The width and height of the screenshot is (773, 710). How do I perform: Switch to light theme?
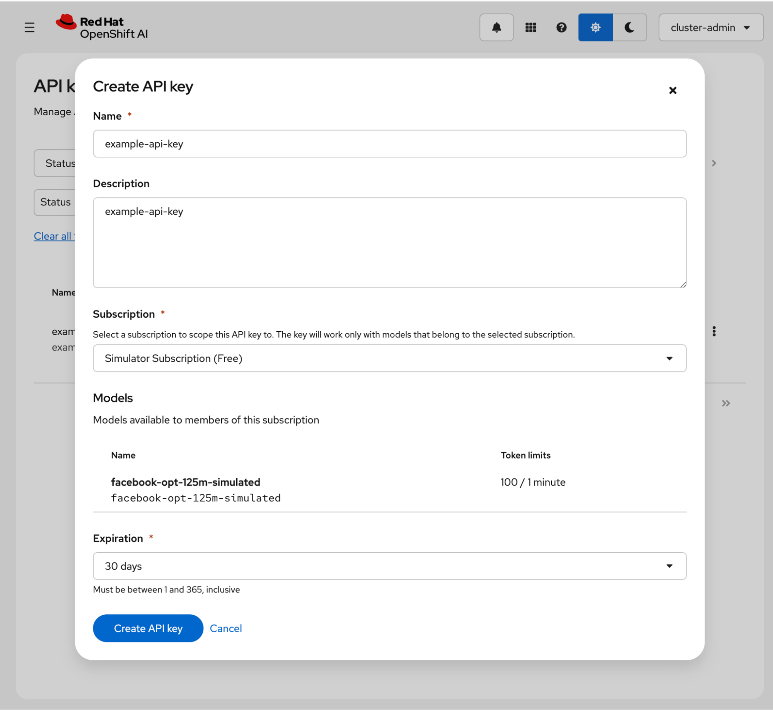(595, 27)
